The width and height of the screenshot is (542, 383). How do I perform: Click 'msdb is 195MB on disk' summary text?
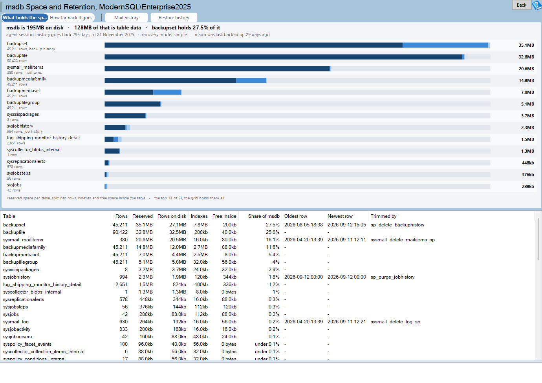[35, 27]
